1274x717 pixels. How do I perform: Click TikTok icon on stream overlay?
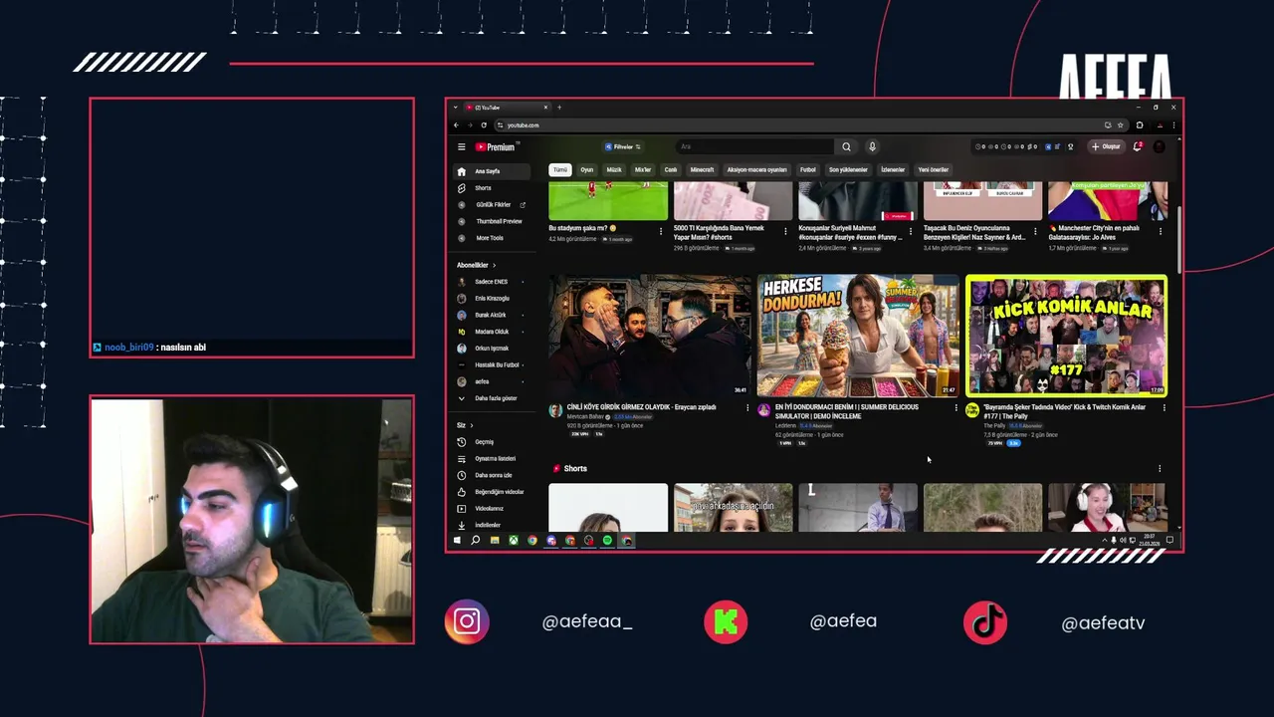985,621
